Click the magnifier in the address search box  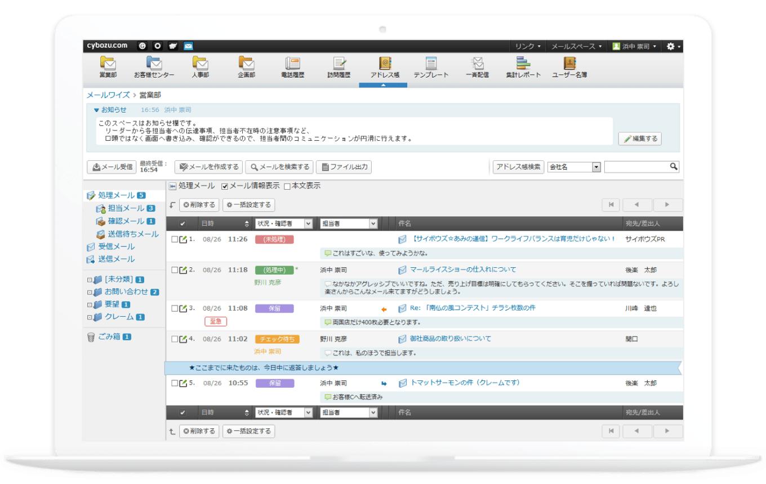[x=673, y=167]
